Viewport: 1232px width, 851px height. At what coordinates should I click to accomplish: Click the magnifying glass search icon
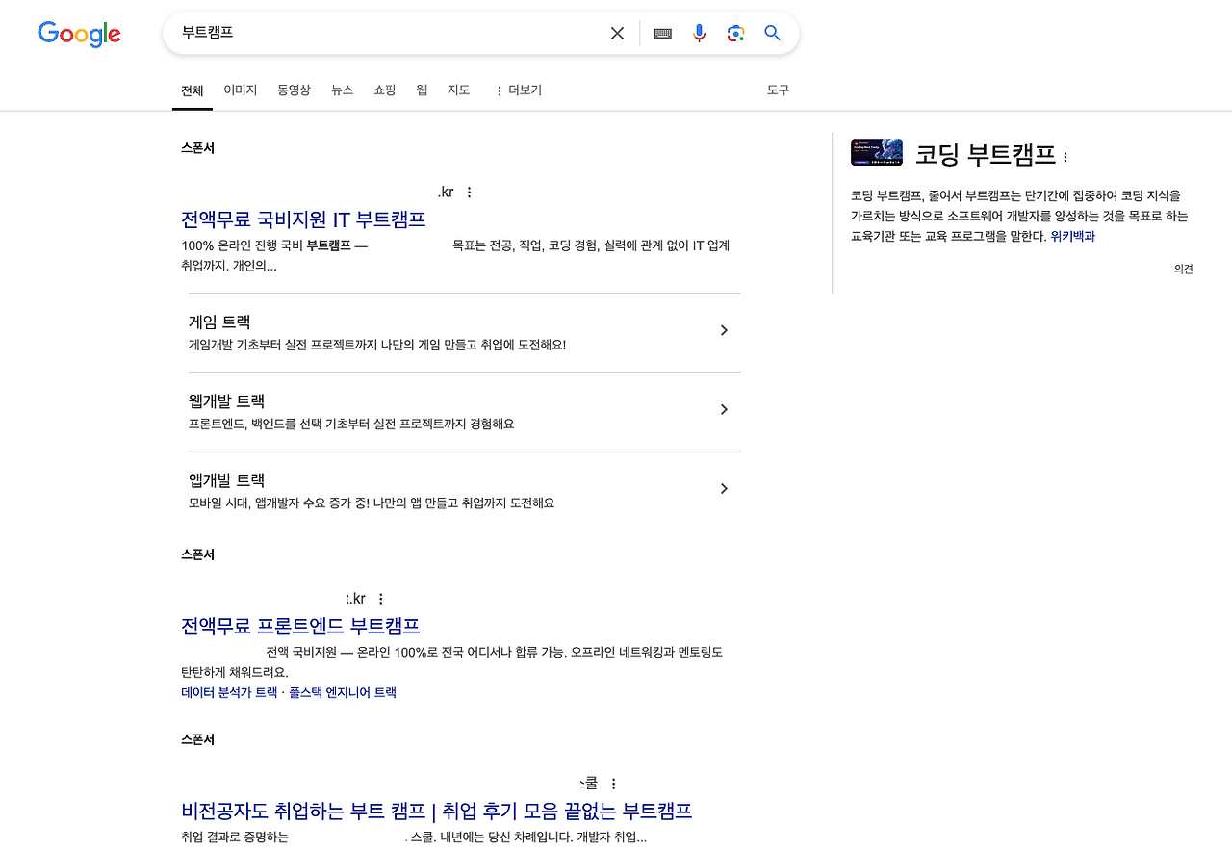pyautogui.click(x=772, y=32)
